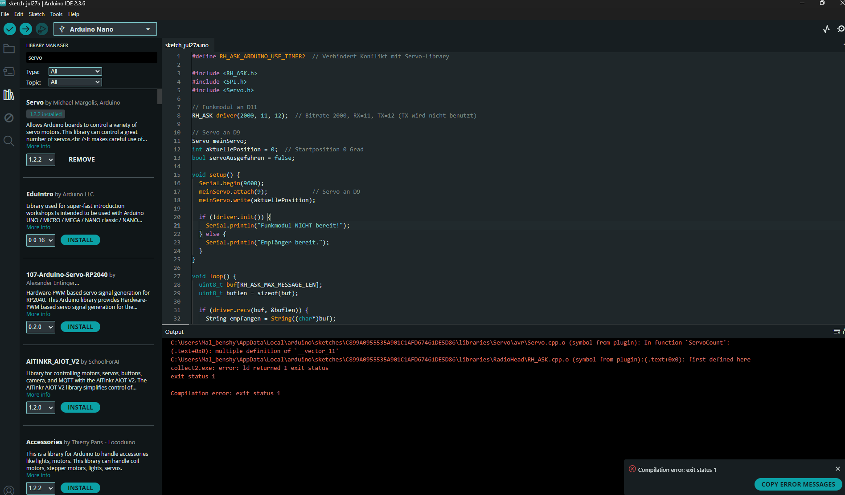Click the 'meinServo.attach(9);' code line
845x495 pixels.
click(233, 192)
